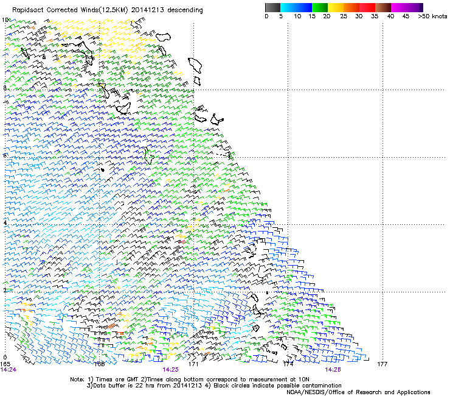Click the '>50 knots' legend label
The width and height of the screenshot is (450, 396).
432,16
